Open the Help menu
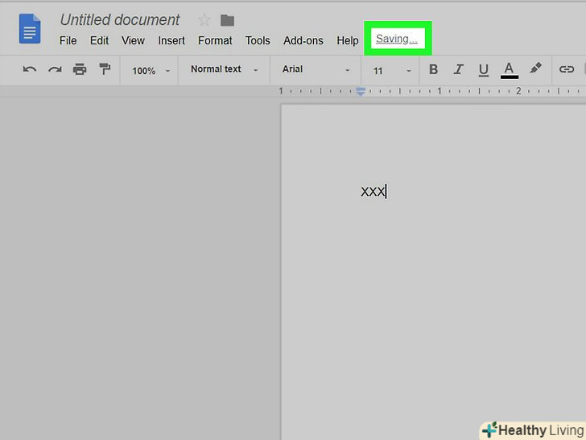Screen dimensions: 586x440 tap(348, 40)
